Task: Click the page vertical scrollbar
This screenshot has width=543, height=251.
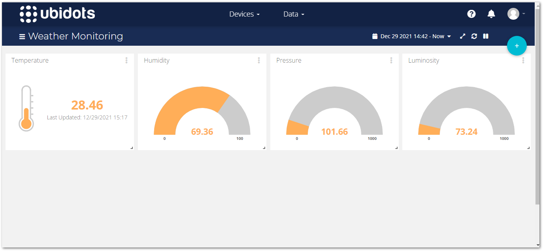Action: pos(537,106)
